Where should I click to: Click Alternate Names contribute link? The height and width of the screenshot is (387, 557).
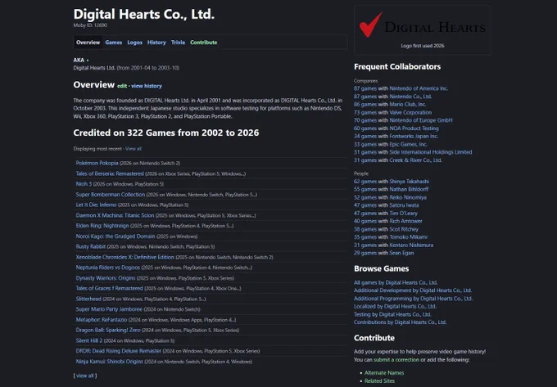click(384, 373)
